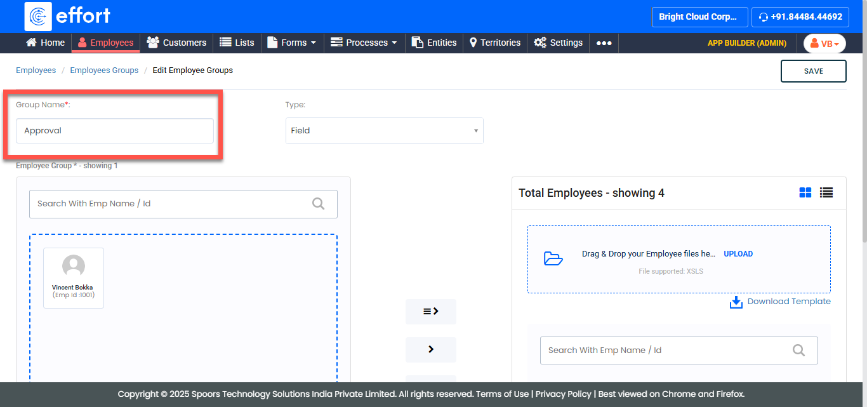Image resolution: width=867 pixels, height=407 pixels.
Task: Click the SAVE button
Action: click(x=813, y=71)
